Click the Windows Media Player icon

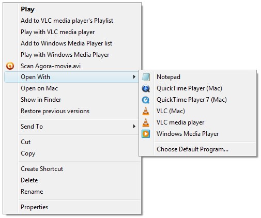click(x=146, y=134)
